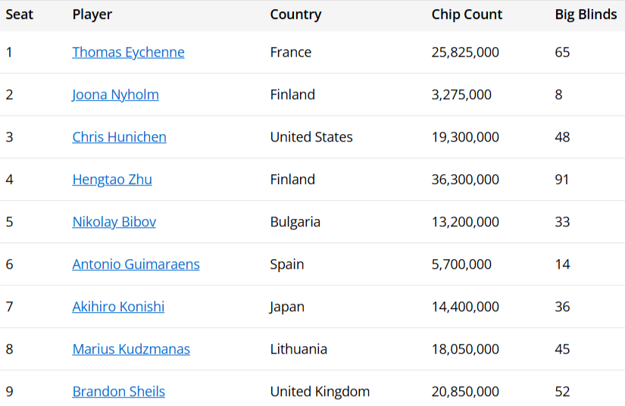Visit Nikolay Bibov's player page

click(x=114, y=222)
